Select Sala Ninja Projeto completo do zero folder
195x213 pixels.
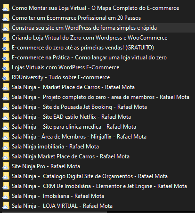(x=100, y=97)
